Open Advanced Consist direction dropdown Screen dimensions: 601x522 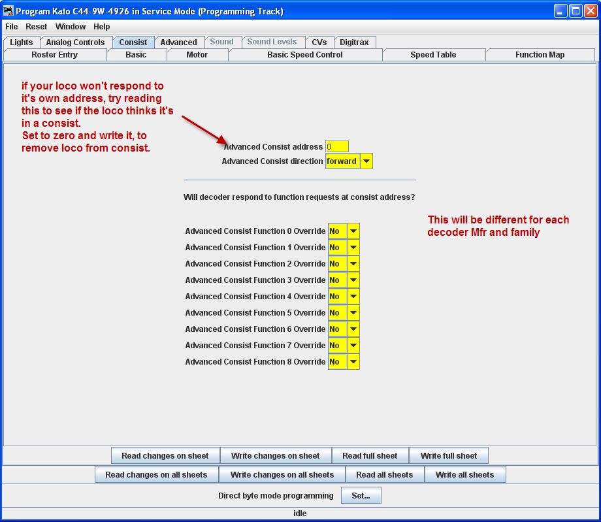coord(366,161)
